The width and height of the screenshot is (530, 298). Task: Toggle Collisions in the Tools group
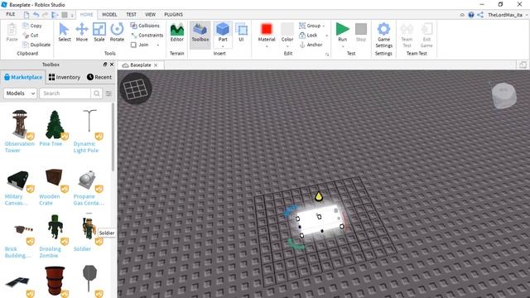(145, 26)
